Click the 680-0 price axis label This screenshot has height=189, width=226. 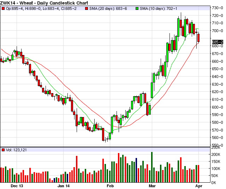(x=218, y=46)
